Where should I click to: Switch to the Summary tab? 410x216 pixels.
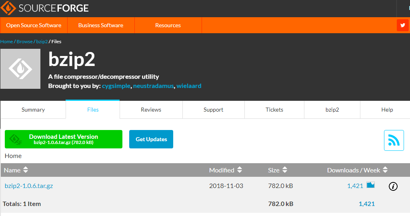[x=33, y=110]
